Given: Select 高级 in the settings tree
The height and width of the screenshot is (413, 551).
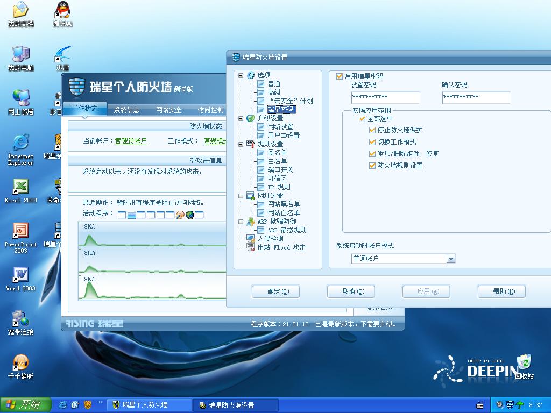Looking at the screenshot, I should [x=274, y=92].
